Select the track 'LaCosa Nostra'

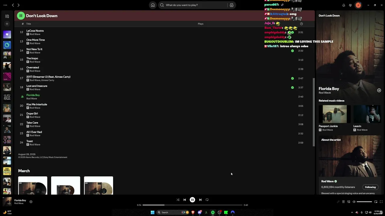(35, 31)
